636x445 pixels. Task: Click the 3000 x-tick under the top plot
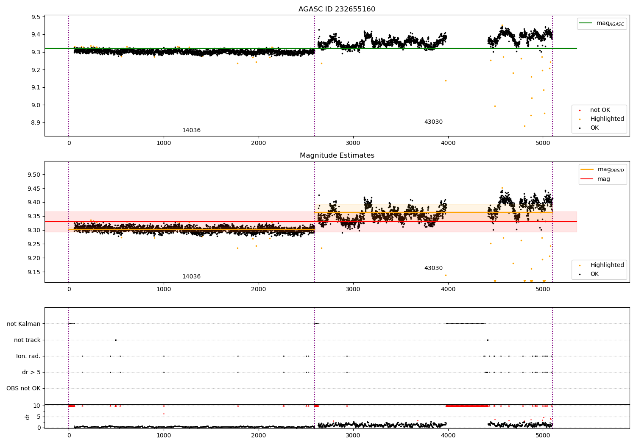pos(353,143)
